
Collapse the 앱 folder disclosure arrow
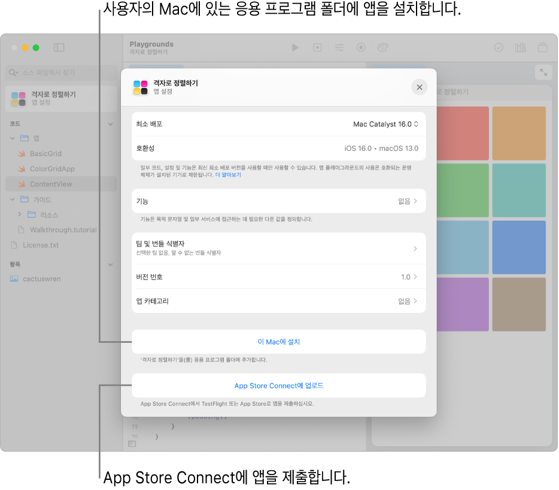[x=13, y=138]
